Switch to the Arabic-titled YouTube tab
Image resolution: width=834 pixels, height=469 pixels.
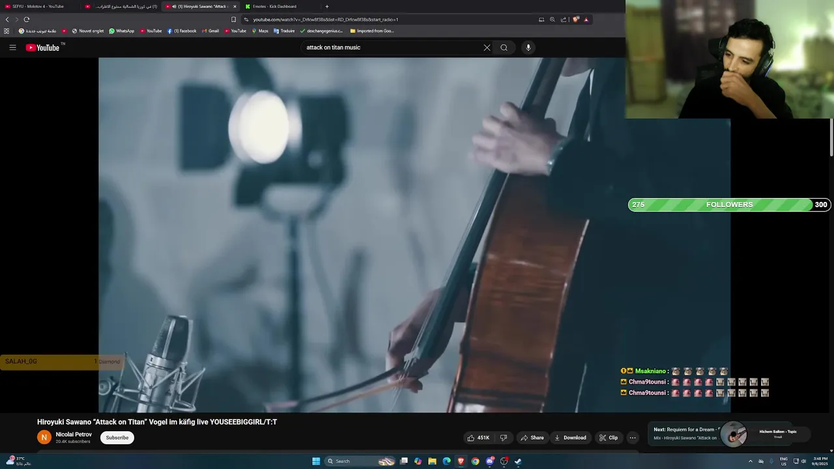pos(121,7)
